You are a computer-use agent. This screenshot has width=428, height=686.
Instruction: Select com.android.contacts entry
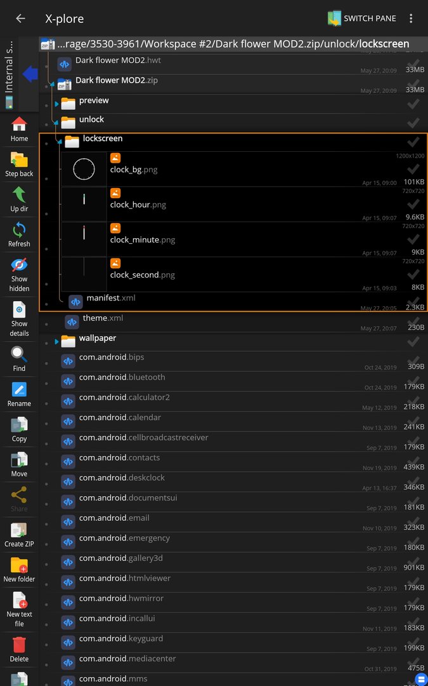pos(233,462)
